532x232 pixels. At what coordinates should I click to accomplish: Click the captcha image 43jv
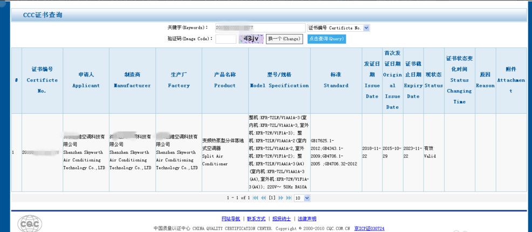(x=251, y=39)
